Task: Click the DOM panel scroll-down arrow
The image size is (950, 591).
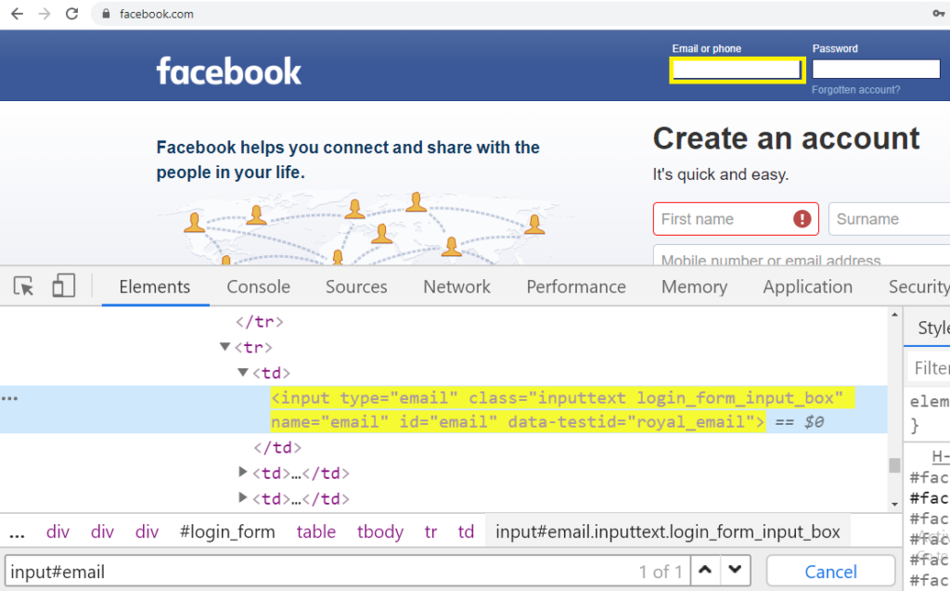Action: 895,505
